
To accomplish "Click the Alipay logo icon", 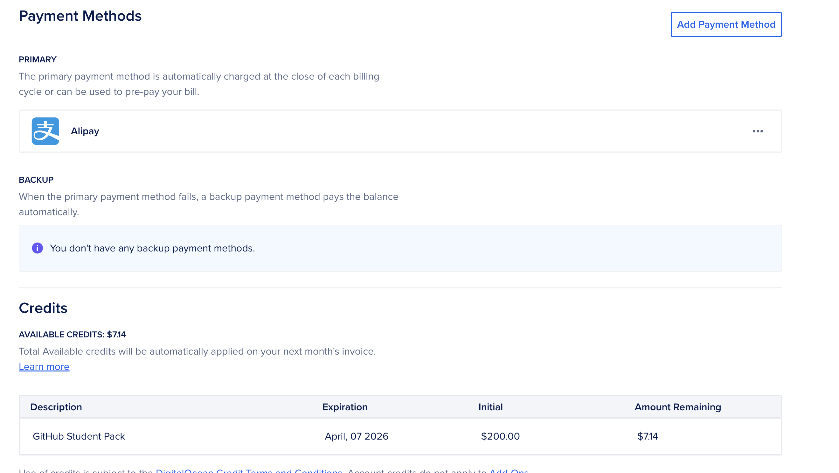I will point(45,131).
